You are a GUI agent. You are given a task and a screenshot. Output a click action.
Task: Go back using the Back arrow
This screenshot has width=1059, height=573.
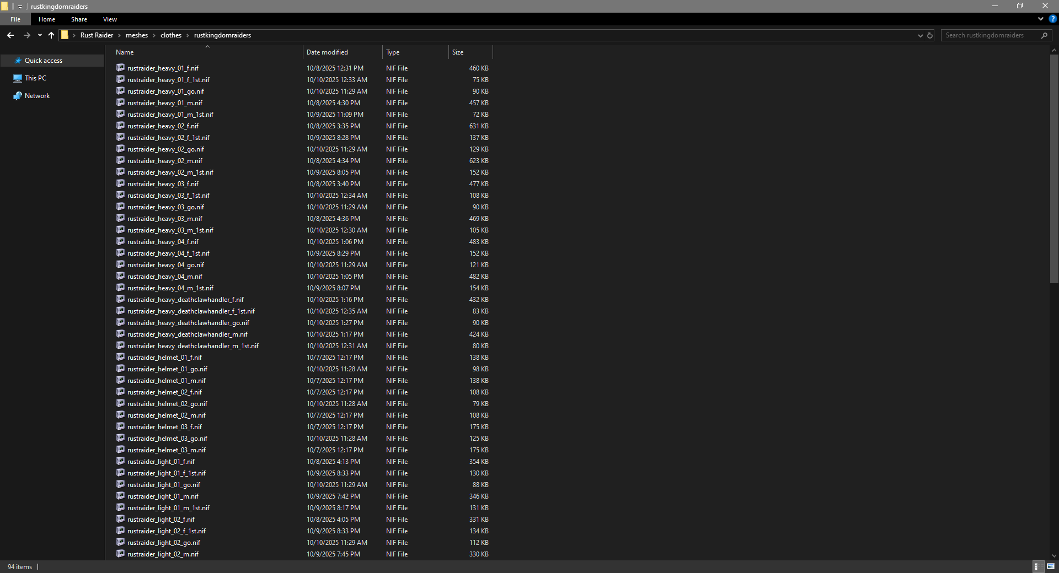[10, 35]
